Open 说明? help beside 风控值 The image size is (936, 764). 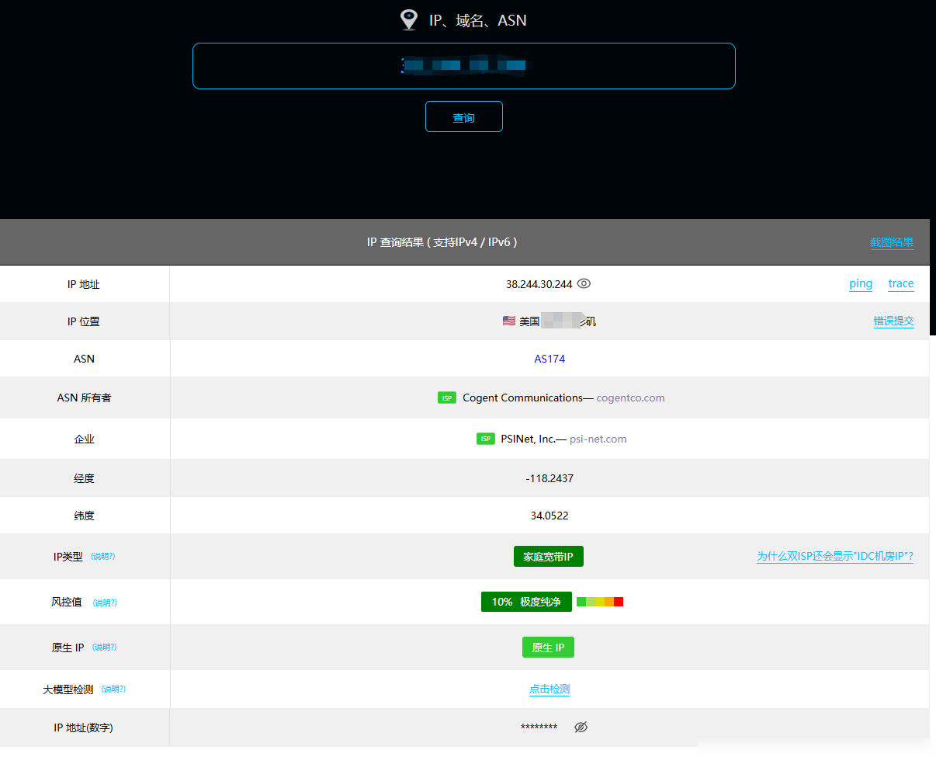pos(105,603)
